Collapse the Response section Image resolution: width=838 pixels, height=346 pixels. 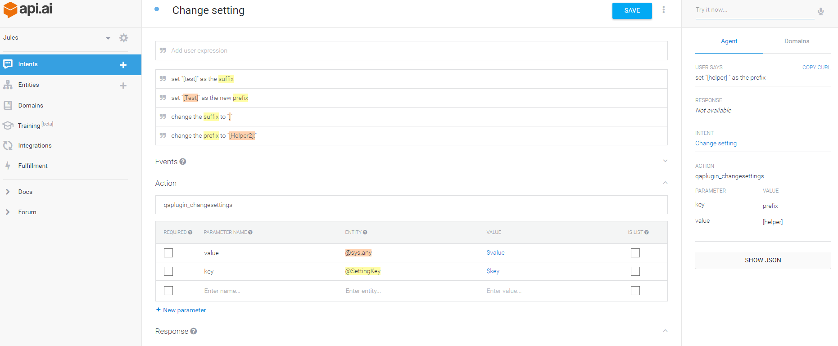click(665, 331)
